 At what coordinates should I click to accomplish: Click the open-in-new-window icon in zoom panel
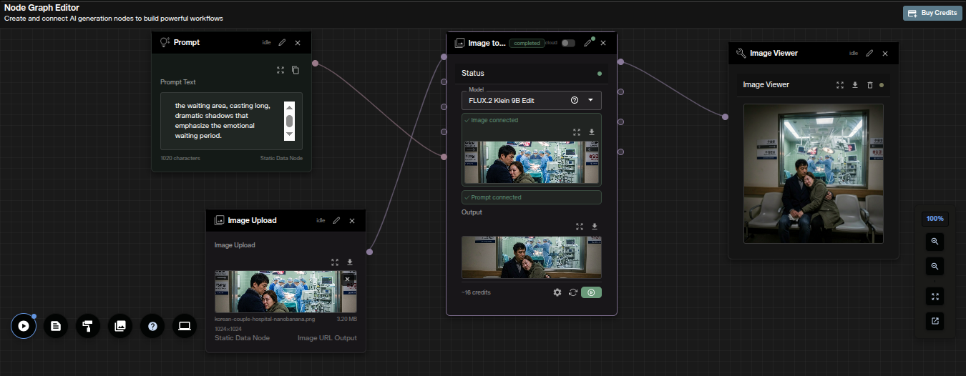point(935,321)
